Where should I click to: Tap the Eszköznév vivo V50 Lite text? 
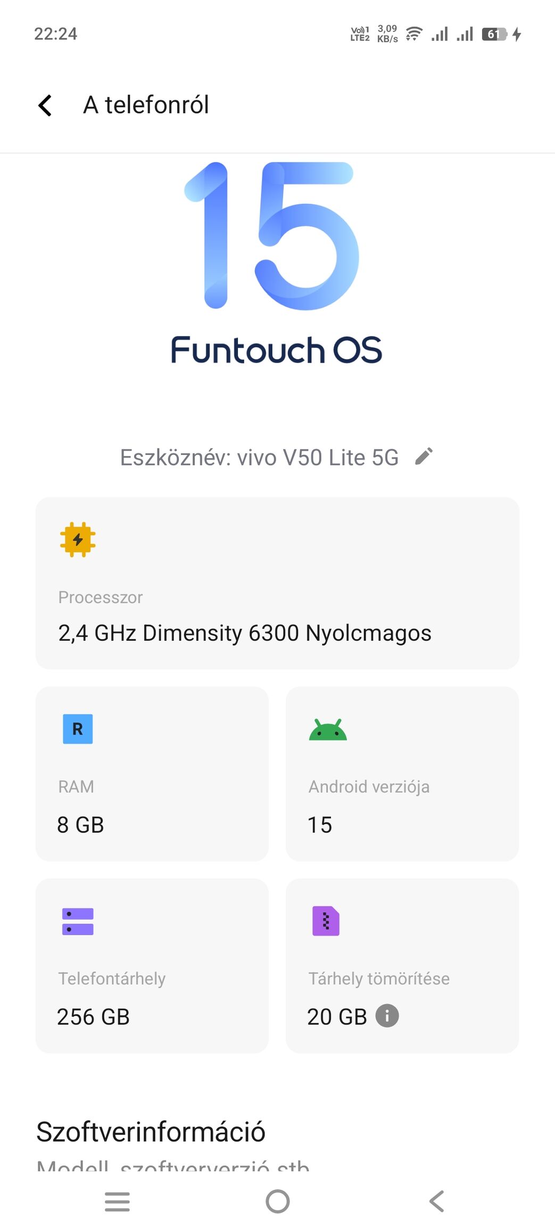pos(259,457)
